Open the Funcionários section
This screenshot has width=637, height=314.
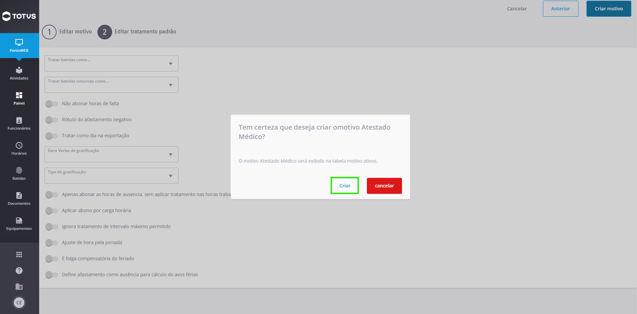(x=19, y=124)
